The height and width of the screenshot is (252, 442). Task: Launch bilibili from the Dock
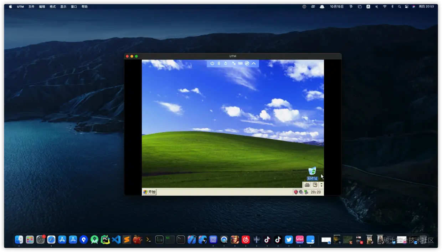point(300,240)
